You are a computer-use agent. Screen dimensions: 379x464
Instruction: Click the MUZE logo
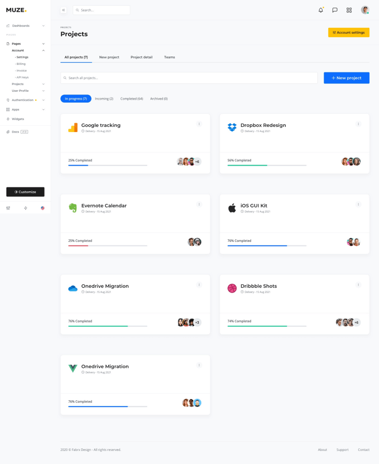coord(16,10)
